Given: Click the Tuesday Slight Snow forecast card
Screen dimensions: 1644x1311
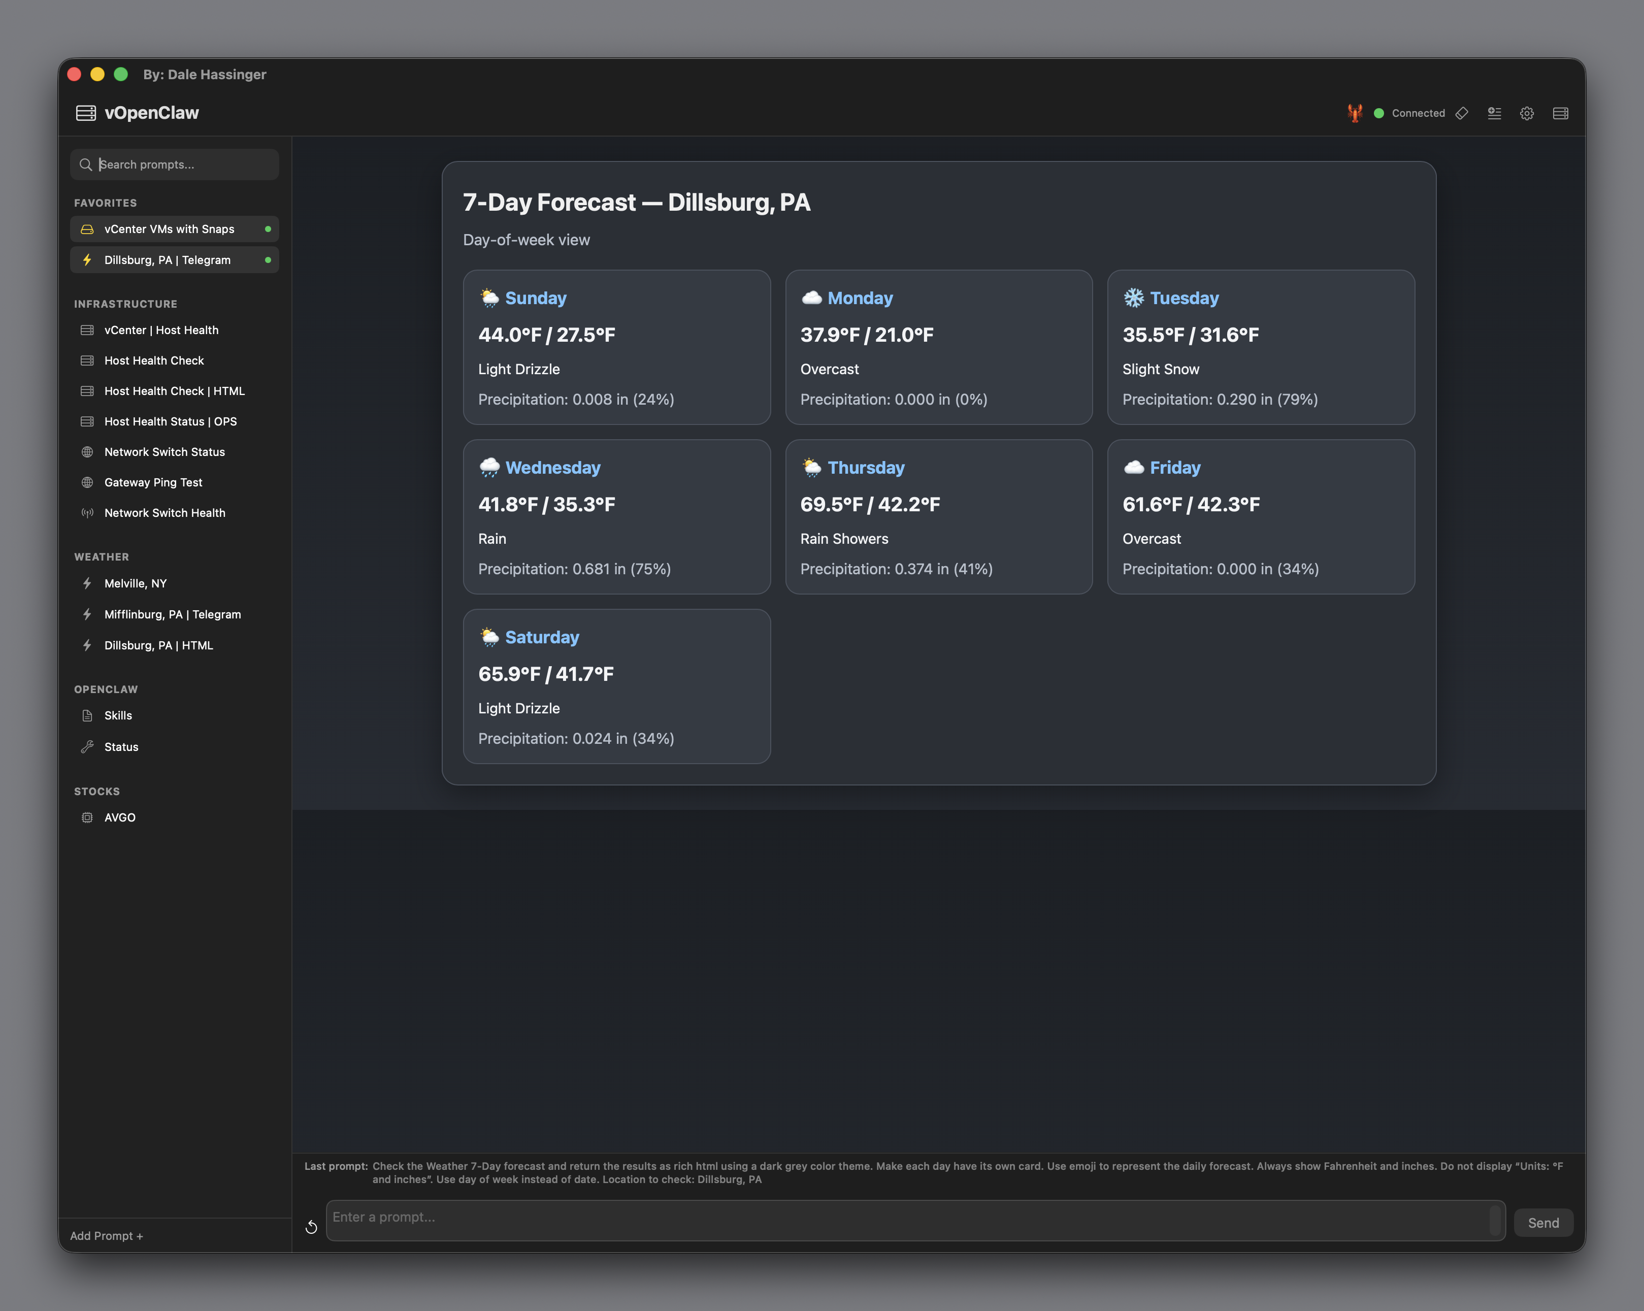Looking at the screenshot, I should click(1260, 348).
